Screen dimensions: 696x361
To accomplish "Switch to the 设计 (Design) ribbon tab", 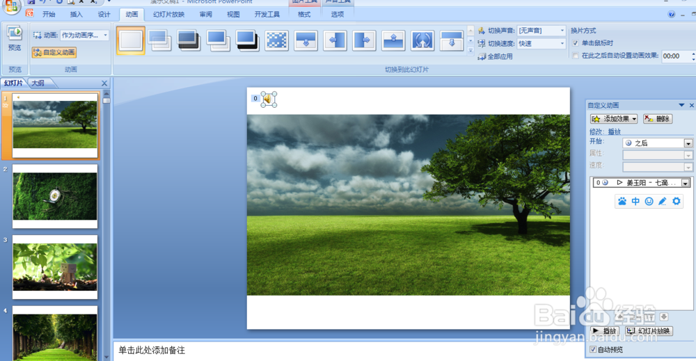I will point(104,14).
